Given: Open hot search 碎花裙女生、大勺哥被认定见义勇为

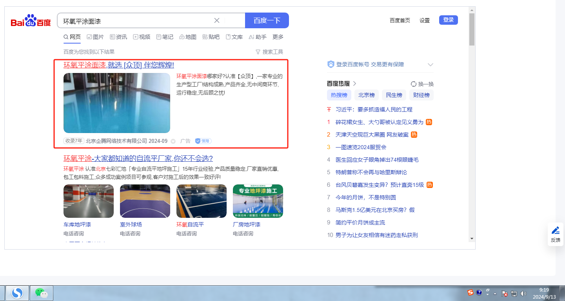Looking at the screenshot, I should [380, 122].
